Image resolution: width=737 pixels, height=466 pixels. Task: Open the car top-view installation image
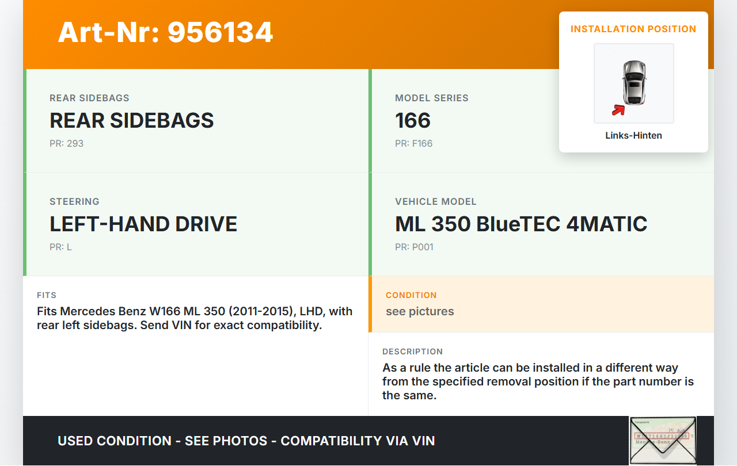click(x=634, y=83)
